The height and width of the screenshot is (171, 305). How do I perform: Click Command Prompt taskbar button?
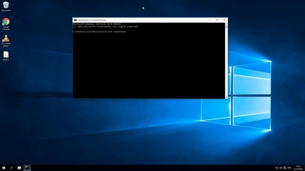pos(27,168)
